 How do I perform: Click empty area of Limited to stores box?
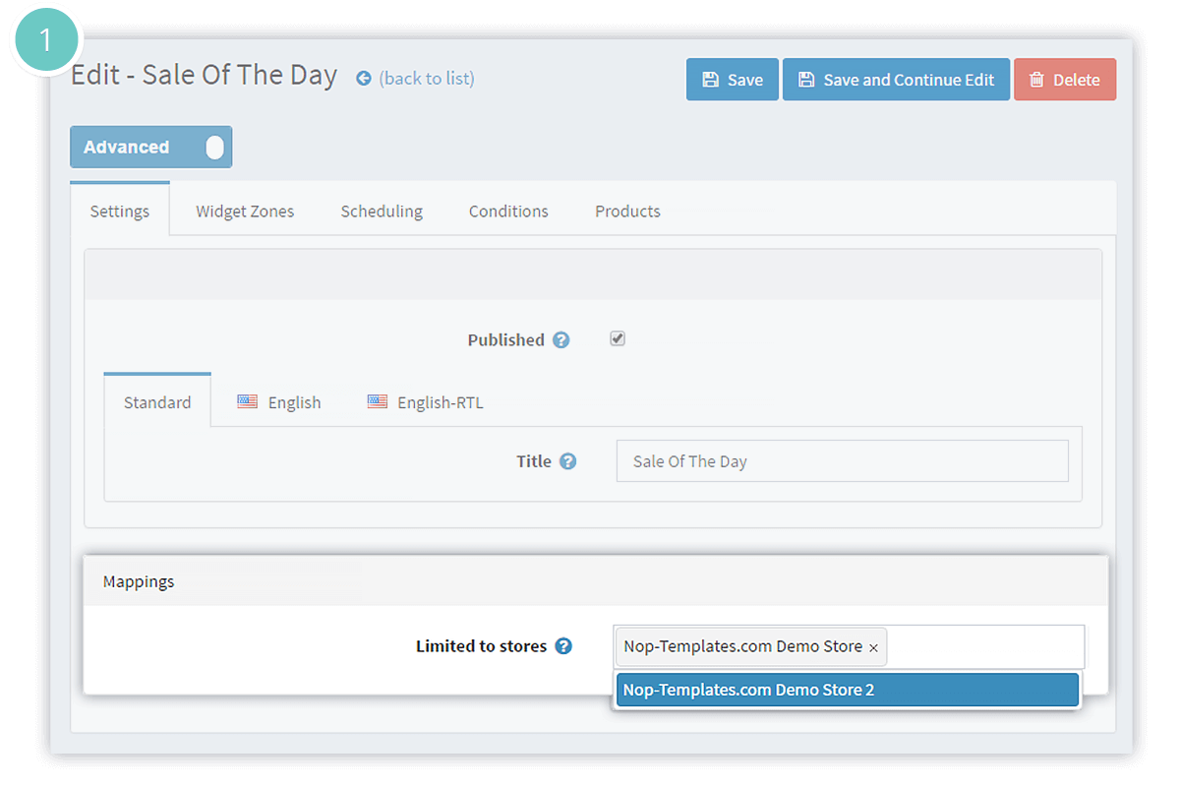pyautogui.click(x=983, y=646)
